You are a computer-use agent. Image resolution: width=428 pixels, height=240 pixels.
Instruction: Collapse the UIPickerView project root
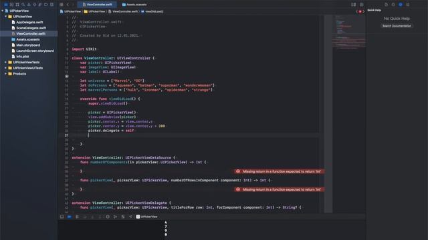pyautogui.click(x=3, y=11)
